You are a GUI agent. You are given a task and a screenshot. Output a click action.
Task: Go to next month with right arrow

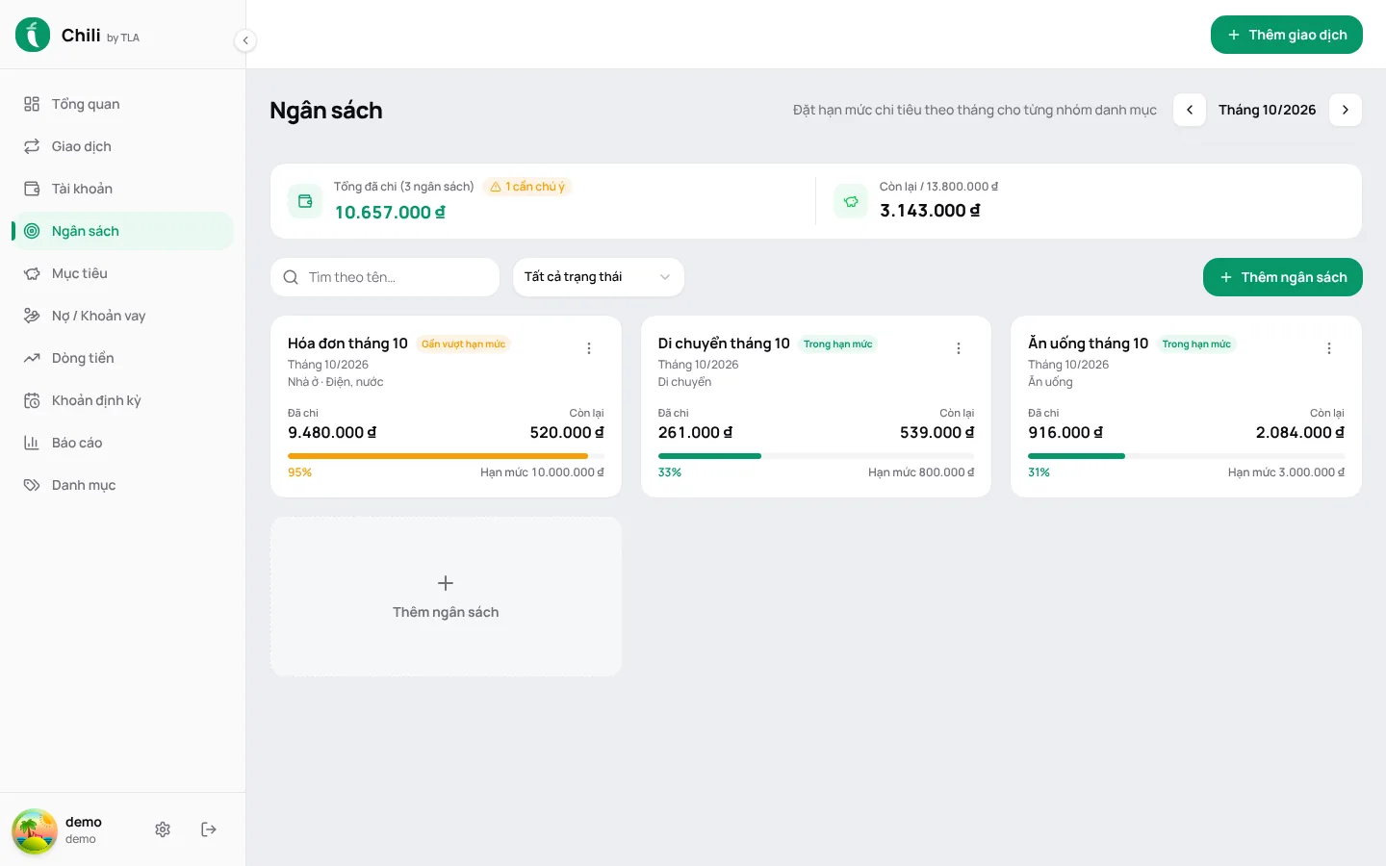point(1346,110)
